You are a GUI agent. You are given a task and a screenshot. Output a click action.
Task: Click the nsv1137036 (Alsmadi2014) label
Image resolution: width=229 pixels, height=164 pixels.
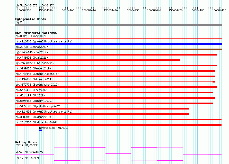click(x=34, y=79)
